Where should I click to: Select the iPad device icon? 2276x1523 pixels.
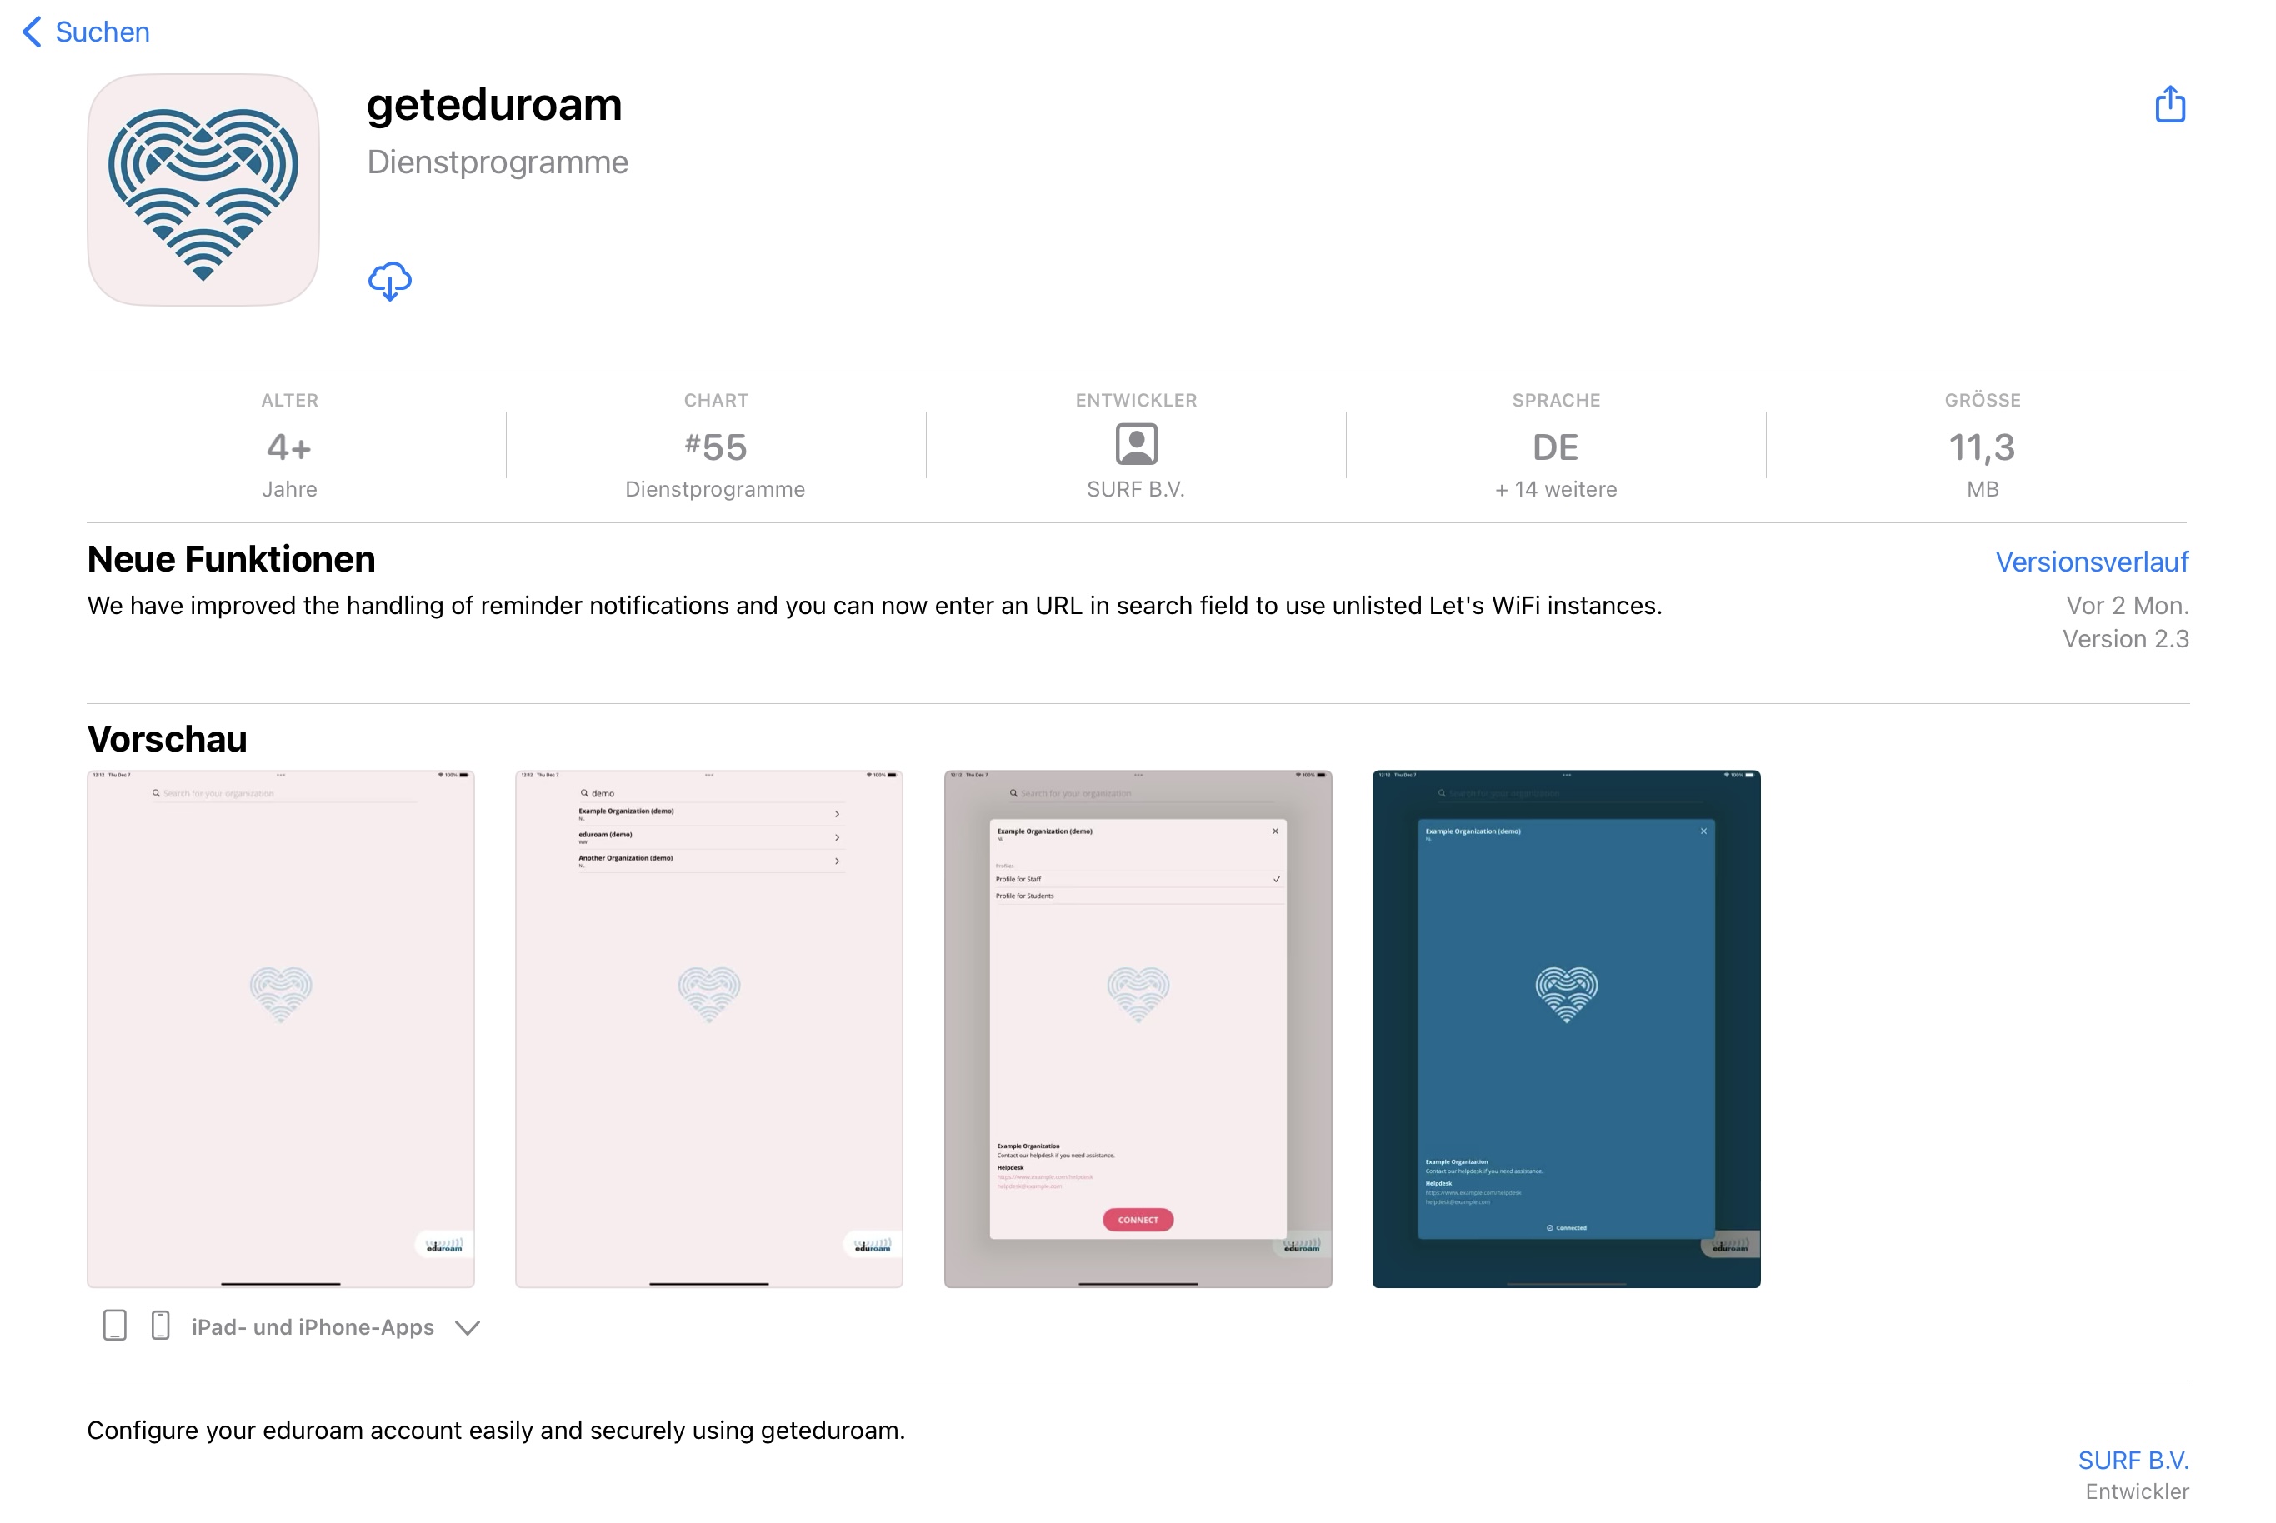tap(115, 1326)
